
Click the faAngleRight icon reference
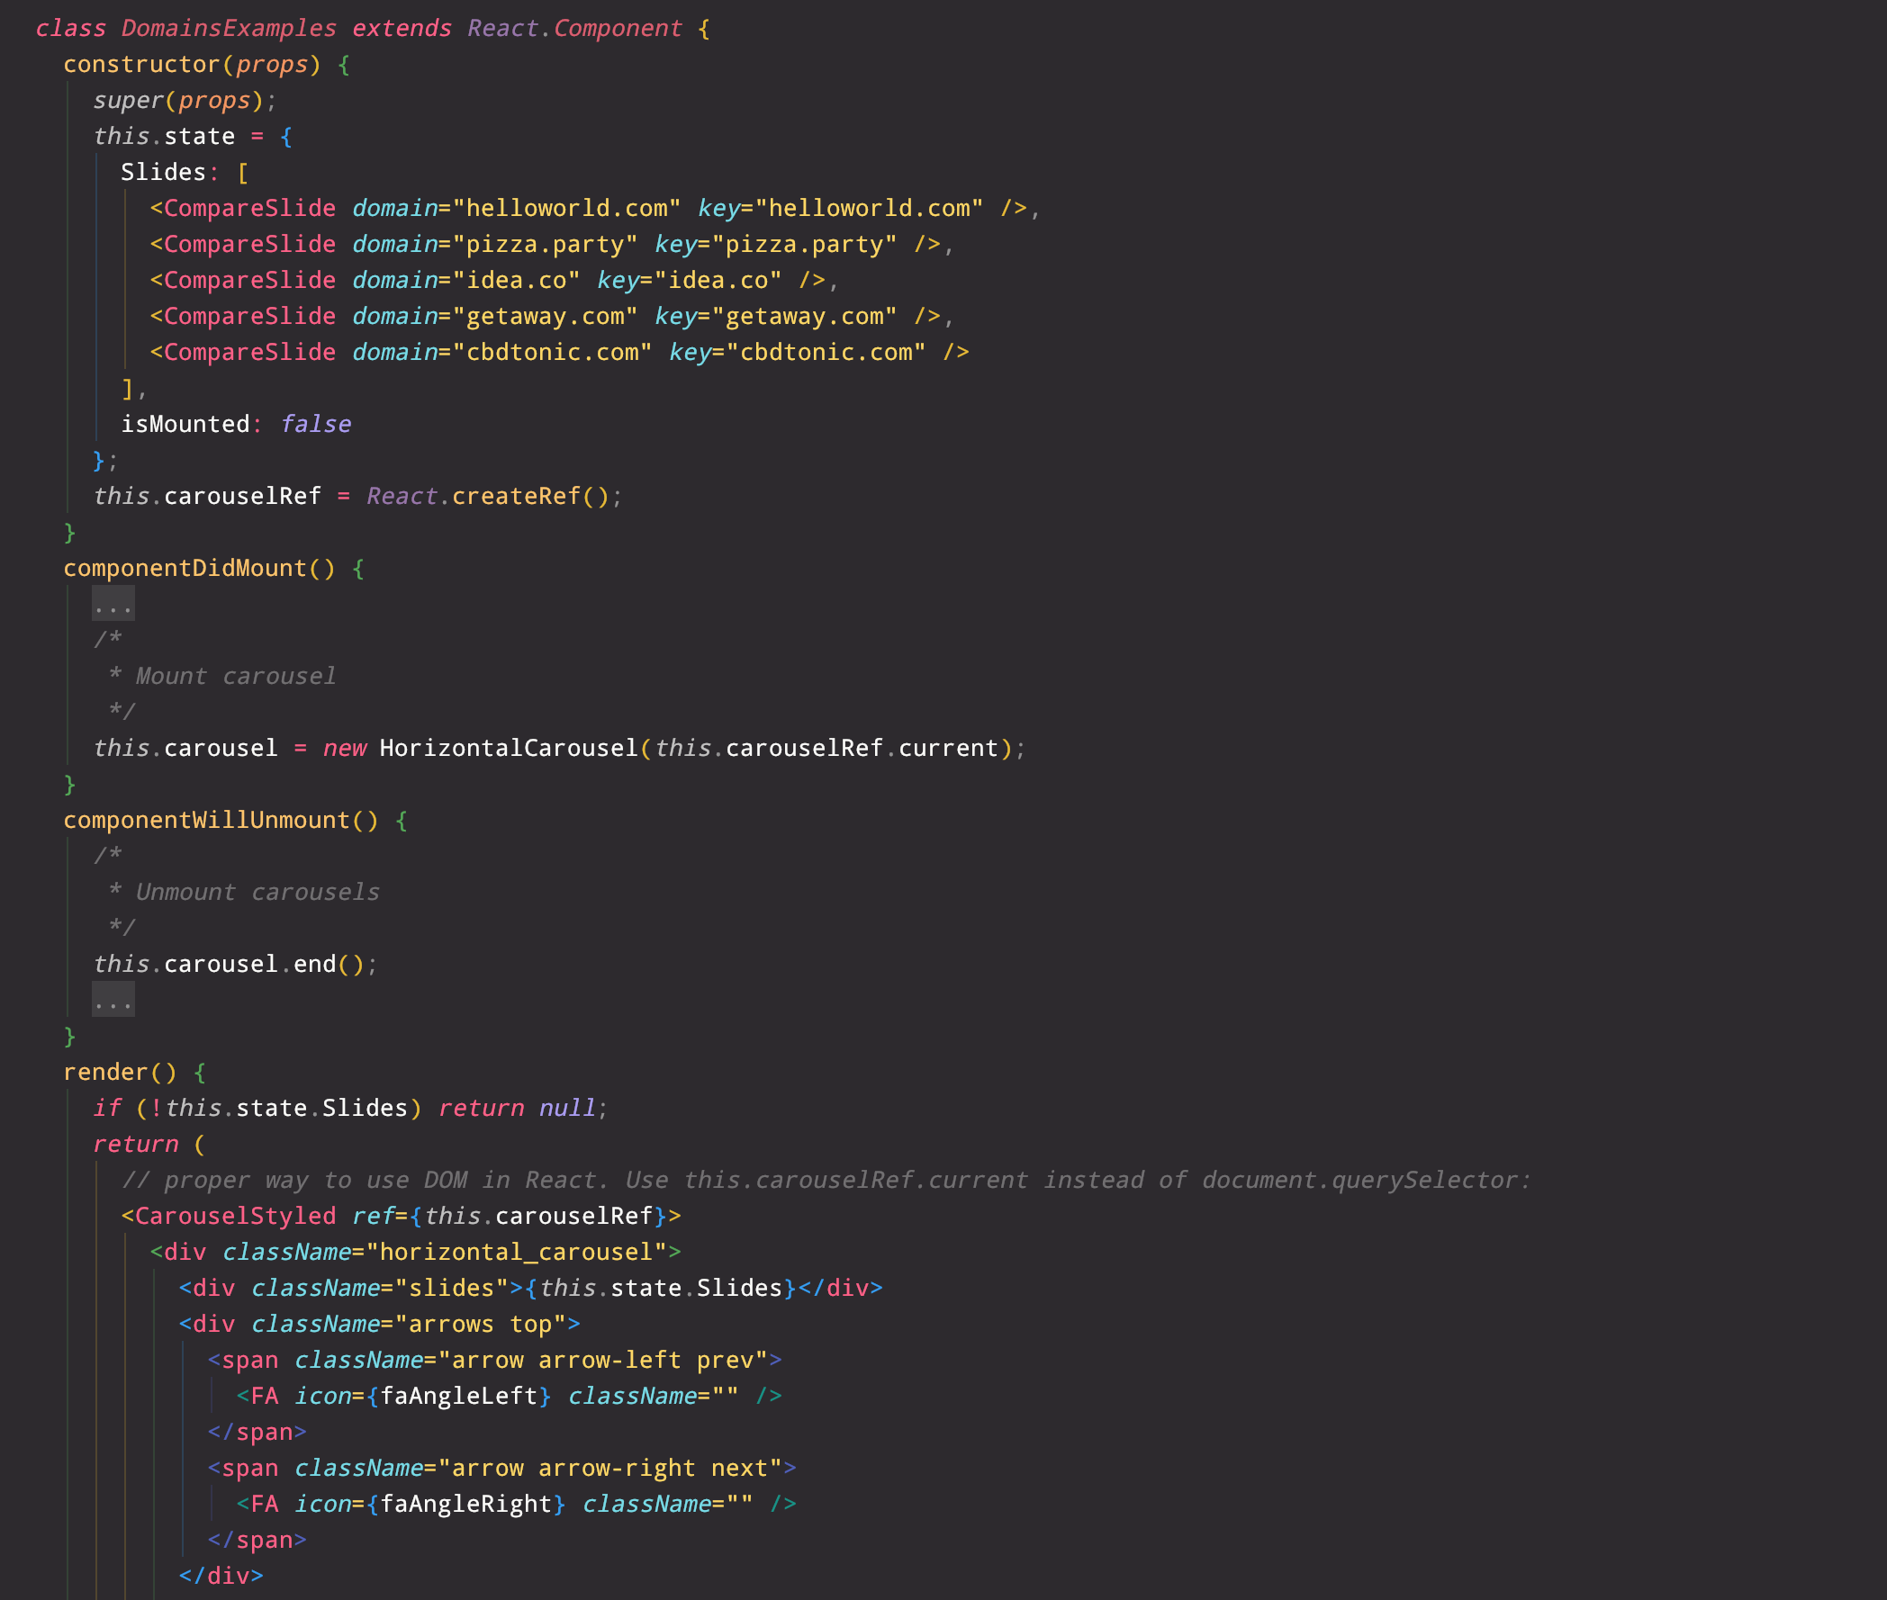pyautogui.click(x=465, y=1504)
